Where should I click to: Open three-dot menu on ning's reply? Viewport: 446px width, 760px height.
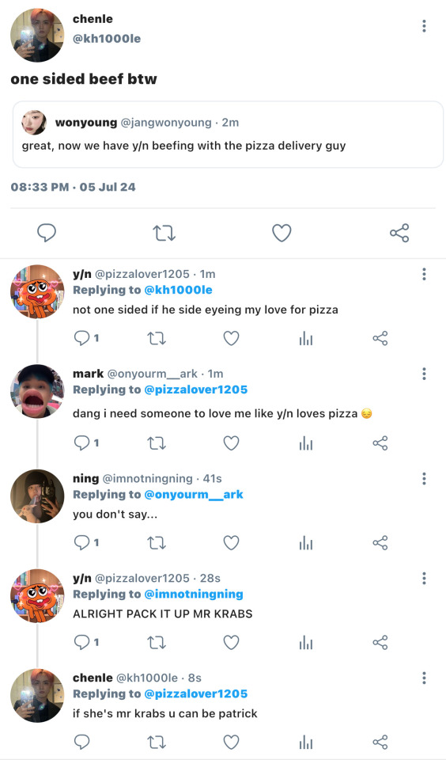424,479
